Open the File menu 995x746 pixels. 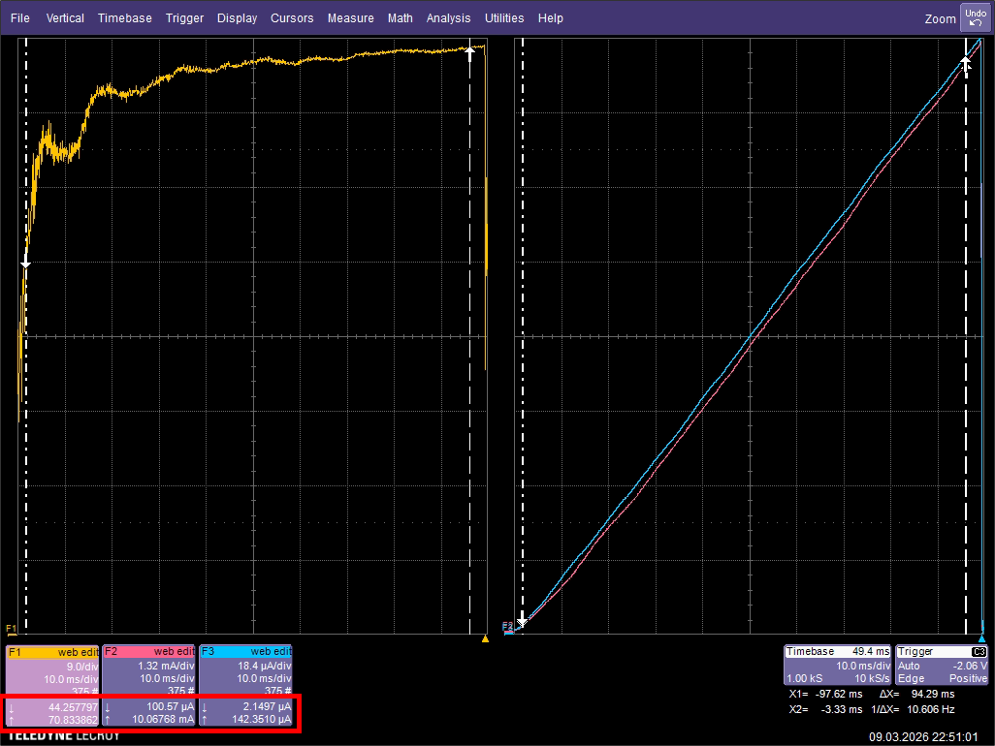click(x=20, y=18)
